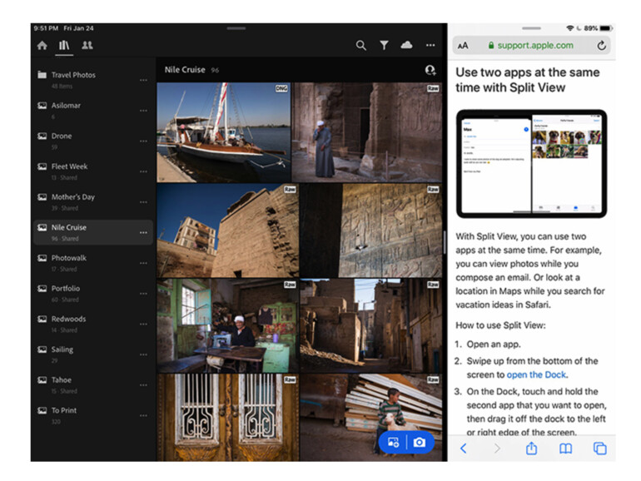This screenshot has height=481, width=641.
Task: Open the Safari share sheet
Action: [x=531, y=448]
